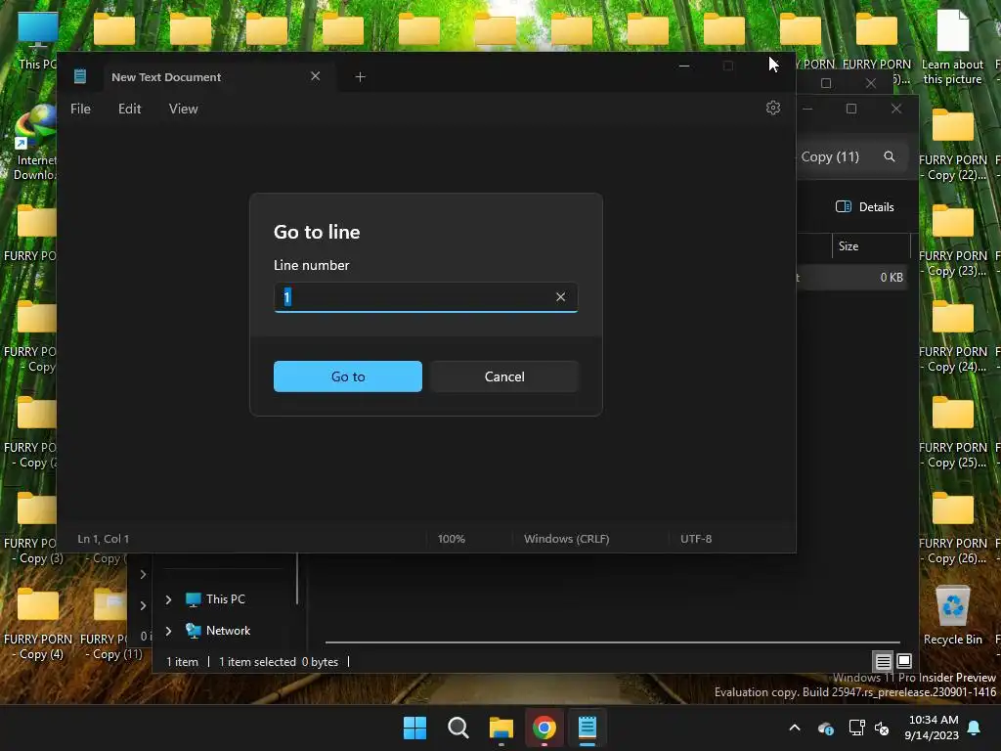
Task: Click the Size column header in Explorer
Action: [871, 246]
